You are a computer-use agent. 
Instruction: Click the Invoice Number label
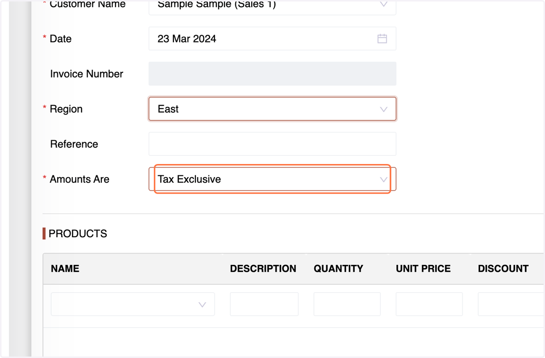(x=87, y=74)
